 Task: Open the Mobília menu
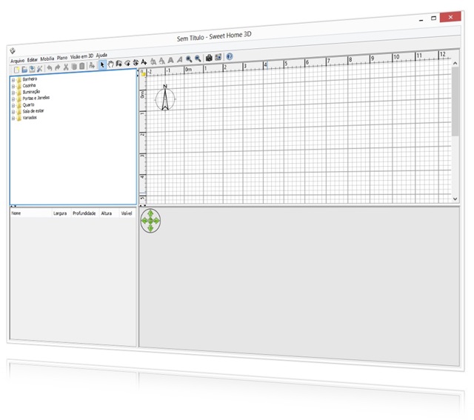click(47, 59)
